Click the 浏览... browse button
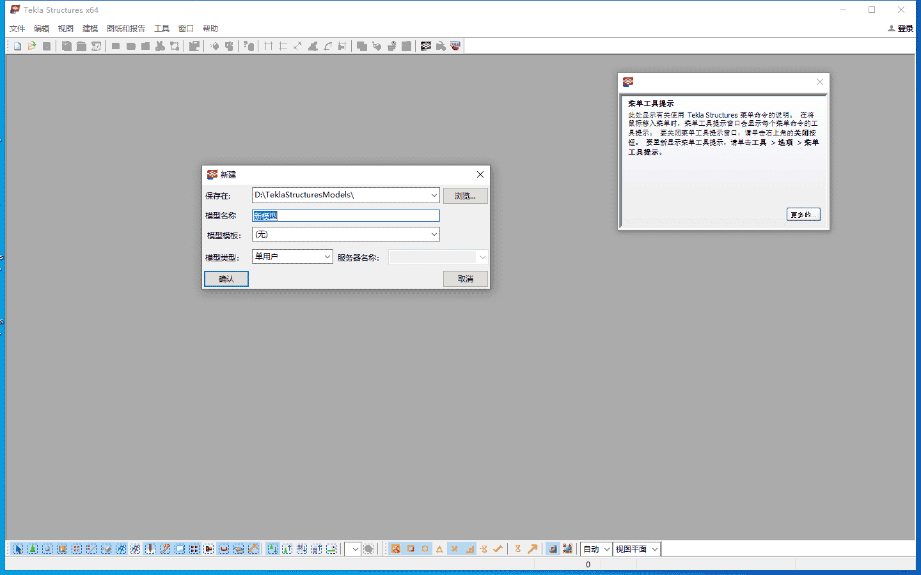This screenshot has height=575, width=921. [x=465, y=195]
